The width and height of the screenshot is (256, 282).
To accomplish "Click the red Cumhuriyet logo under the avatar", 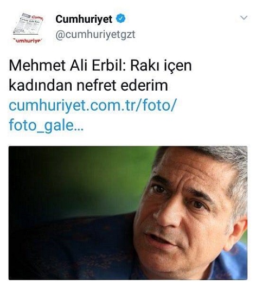I will 28,41.
